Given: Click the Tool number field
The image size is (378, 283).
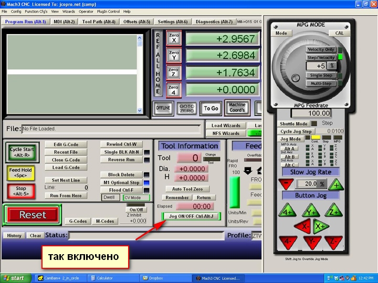Looking at the screenshot, I should (x=188, y=158).
